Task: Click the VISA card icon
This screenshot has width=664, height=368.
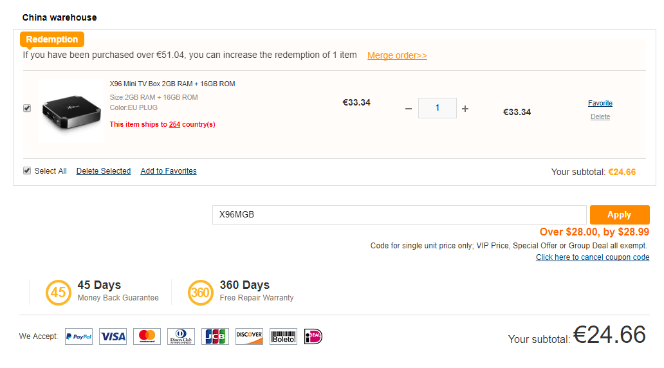Action: (113, 336)
